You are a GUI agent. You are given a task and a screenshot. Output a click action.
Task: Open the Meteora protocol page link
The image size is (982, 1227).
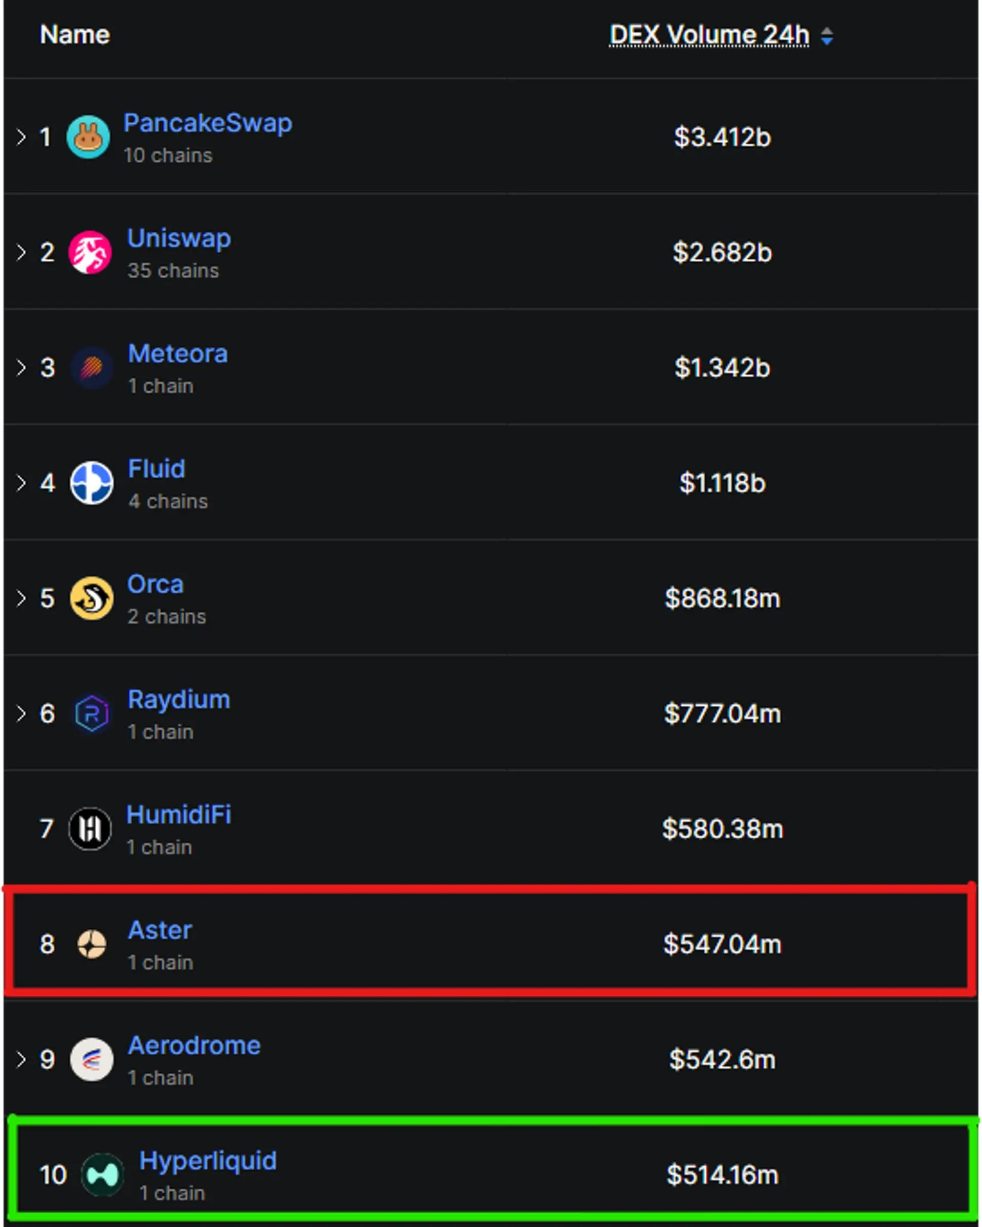point(177,353)
